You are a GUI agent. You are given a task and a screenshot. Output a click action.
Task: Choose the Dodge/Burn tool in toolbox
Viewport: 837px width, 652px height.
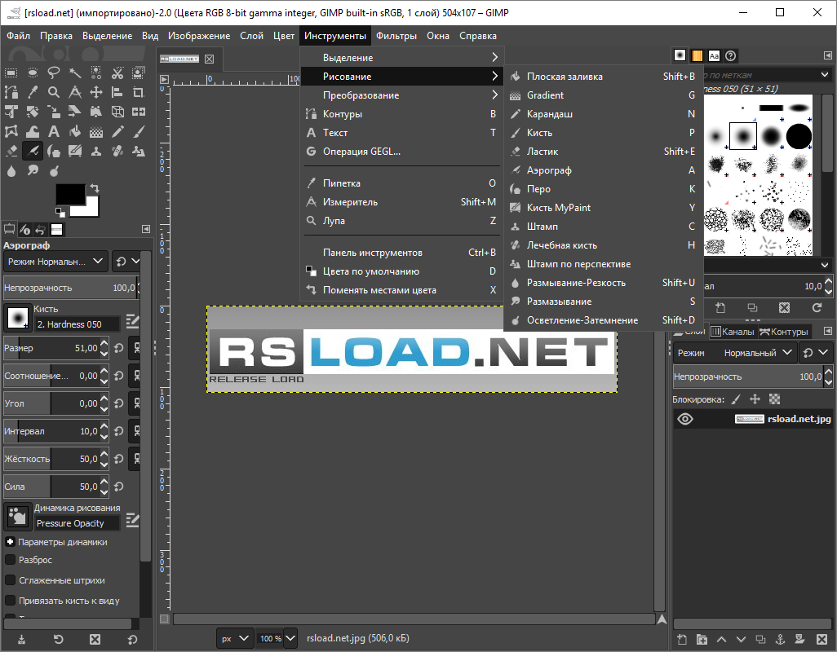point(53,170)
